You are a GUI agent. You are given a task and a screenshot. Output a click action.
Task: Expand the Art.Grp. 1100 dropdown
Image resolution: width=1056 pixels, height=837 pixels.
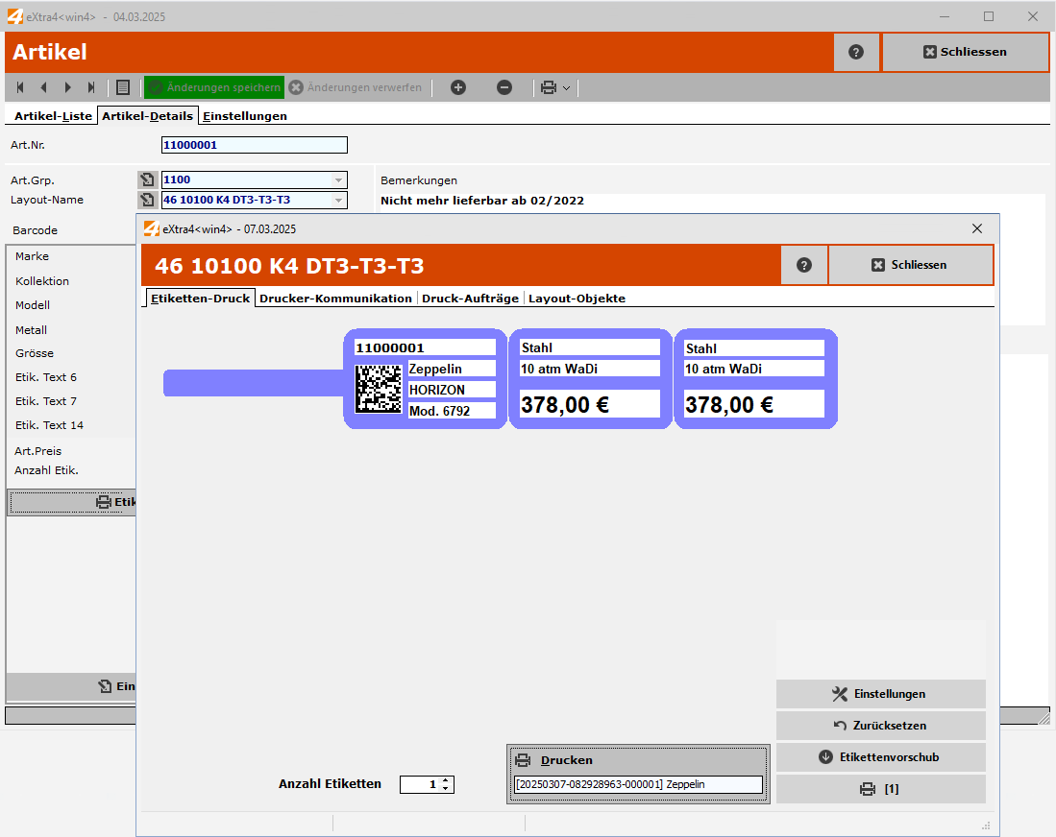337,179
